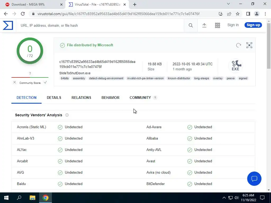Click the reanalyze file icon

point(238,45)
